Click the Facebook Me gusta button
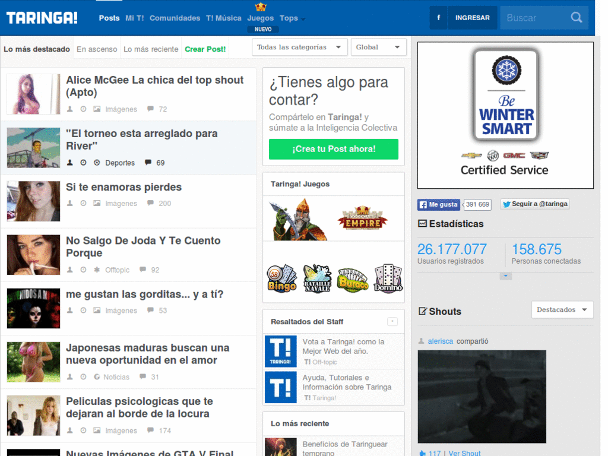 pos(439,204)
